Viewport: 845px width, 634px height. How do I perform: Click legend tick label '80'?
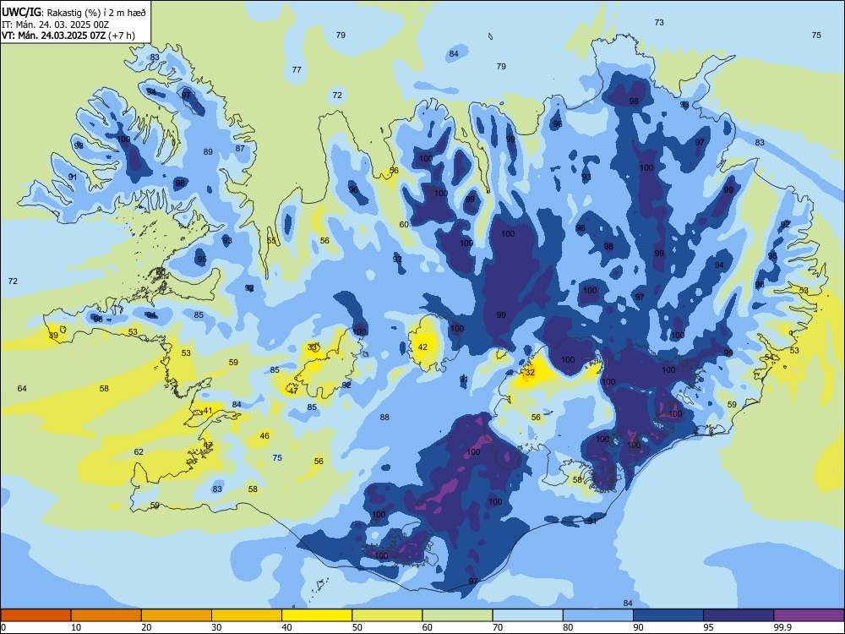(568, 627)
